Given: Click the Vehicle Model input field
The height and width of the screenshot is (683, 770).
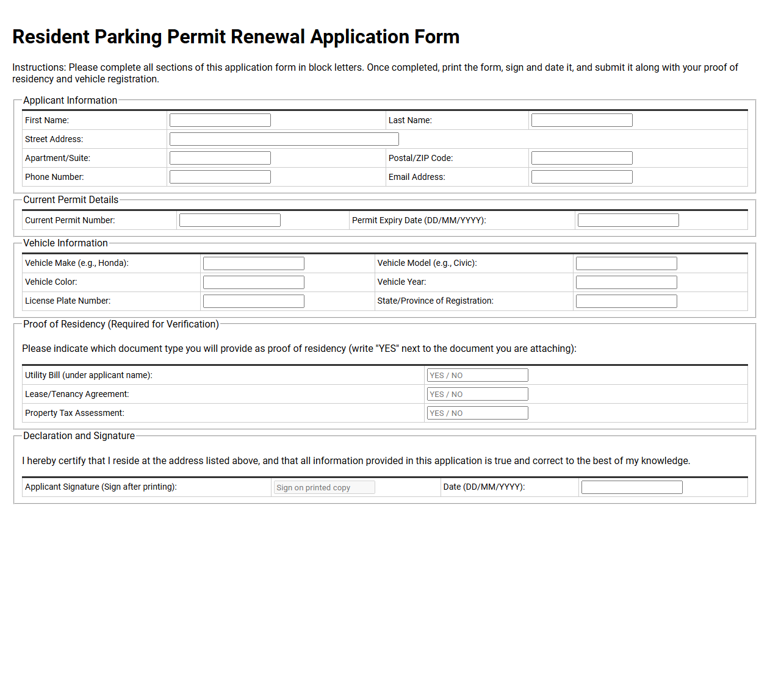Looking at the screenshot, I should [x=627, y=263].
